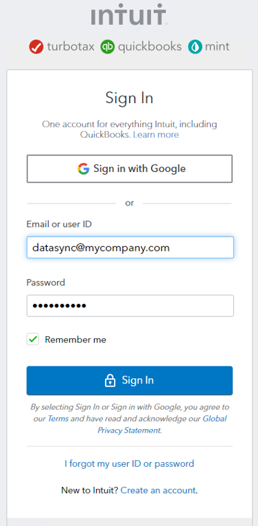This screenshot has width=258, height=526.
Task: Click I forgot my user ID or password
Action: pos(129,463)
